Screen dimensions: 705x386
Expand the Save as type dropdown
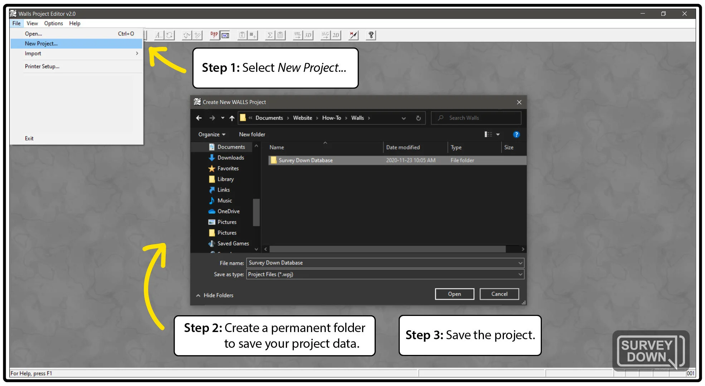(520, 274)
